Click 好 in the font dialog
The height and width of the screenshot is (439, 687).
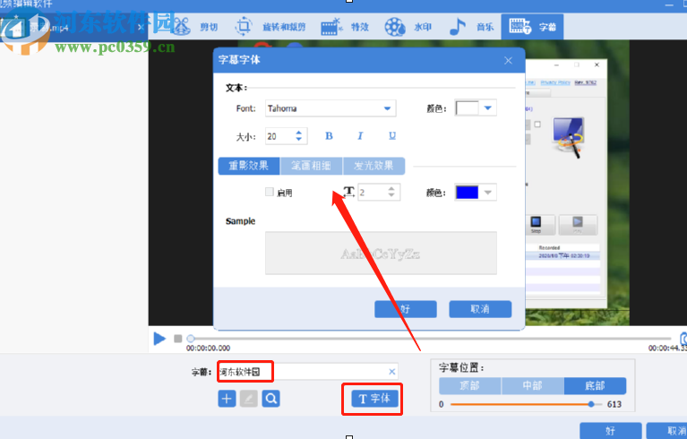pos(405,309)
